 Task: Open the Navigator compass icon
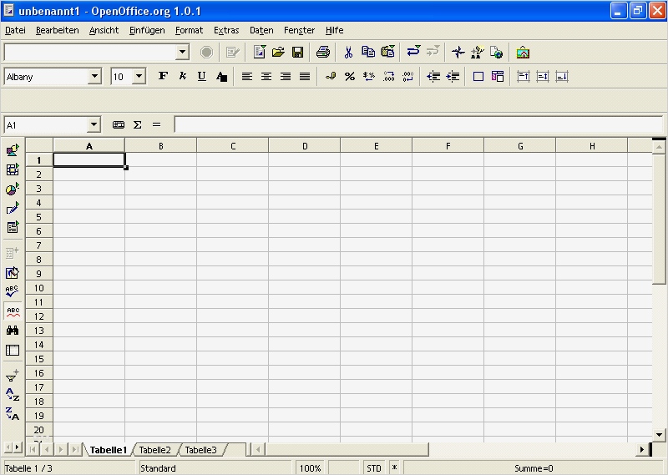pos(458,53)
